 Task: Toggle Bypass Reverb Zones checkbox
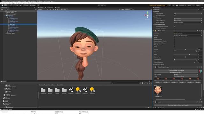(x=174, y=43)
